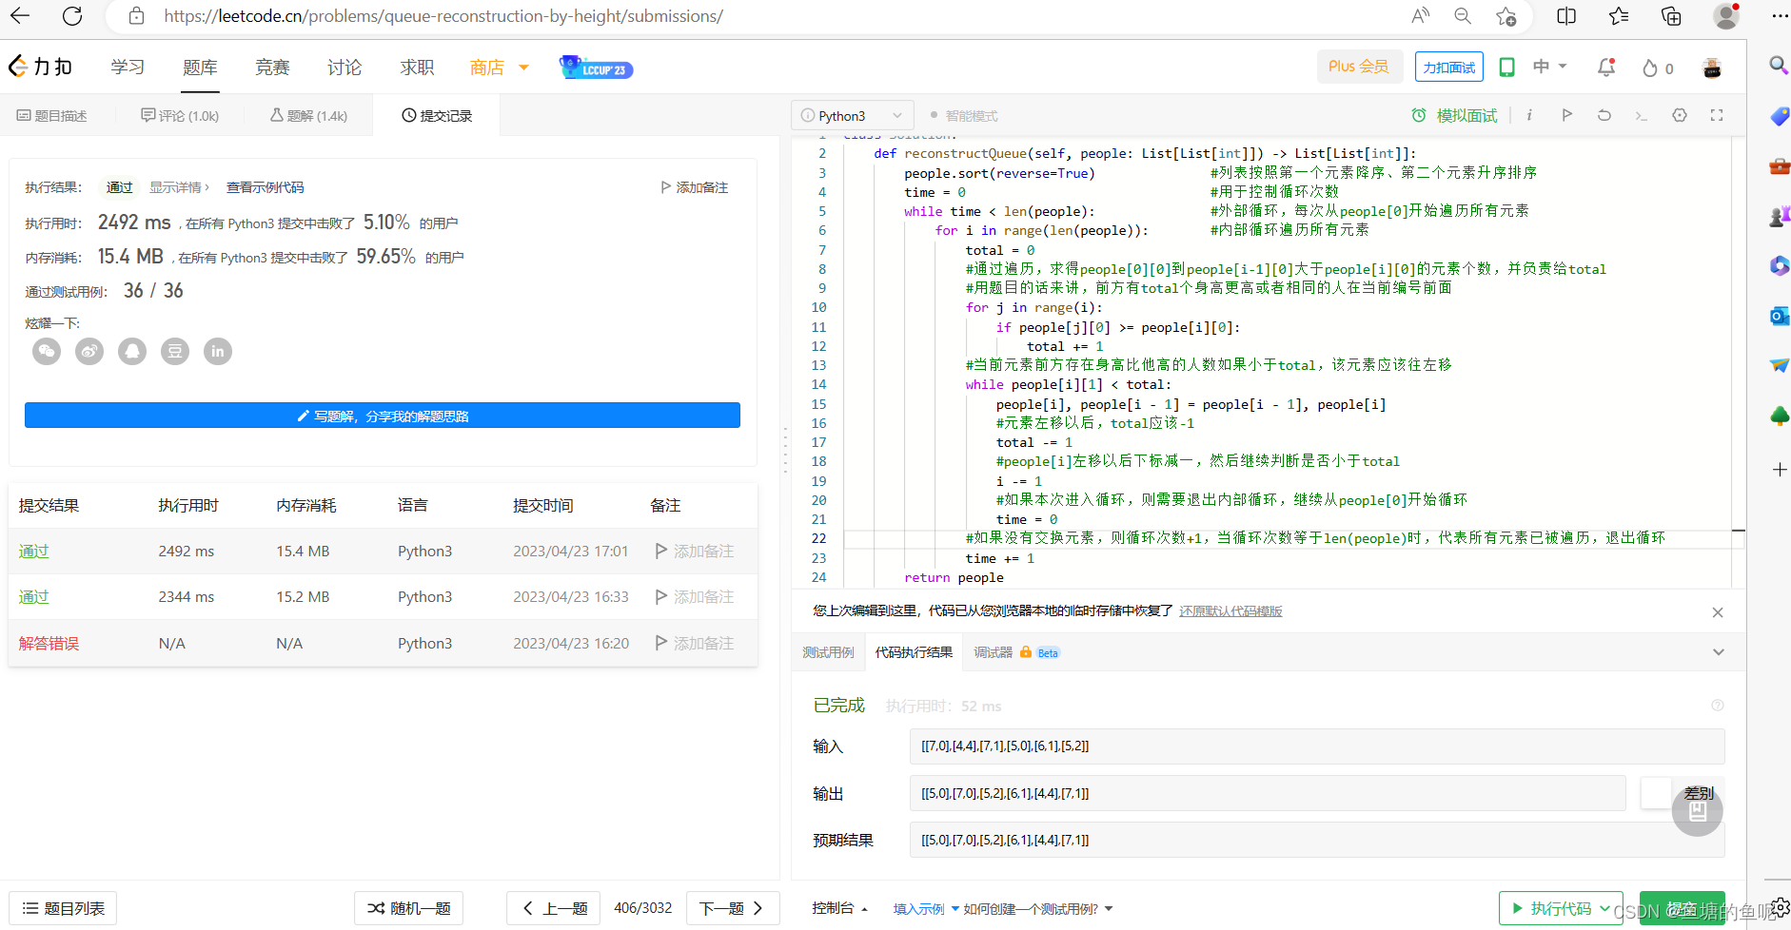Open the mobile app download icon
This screenshot has width=1791, height=930.
pos(1506,67)
